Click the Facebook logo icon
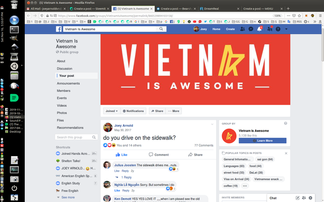The height and width of the screenshot is (202, 324). point(59,29)
